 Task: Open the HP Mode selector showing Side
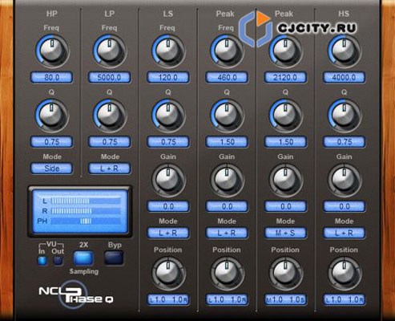51,169
